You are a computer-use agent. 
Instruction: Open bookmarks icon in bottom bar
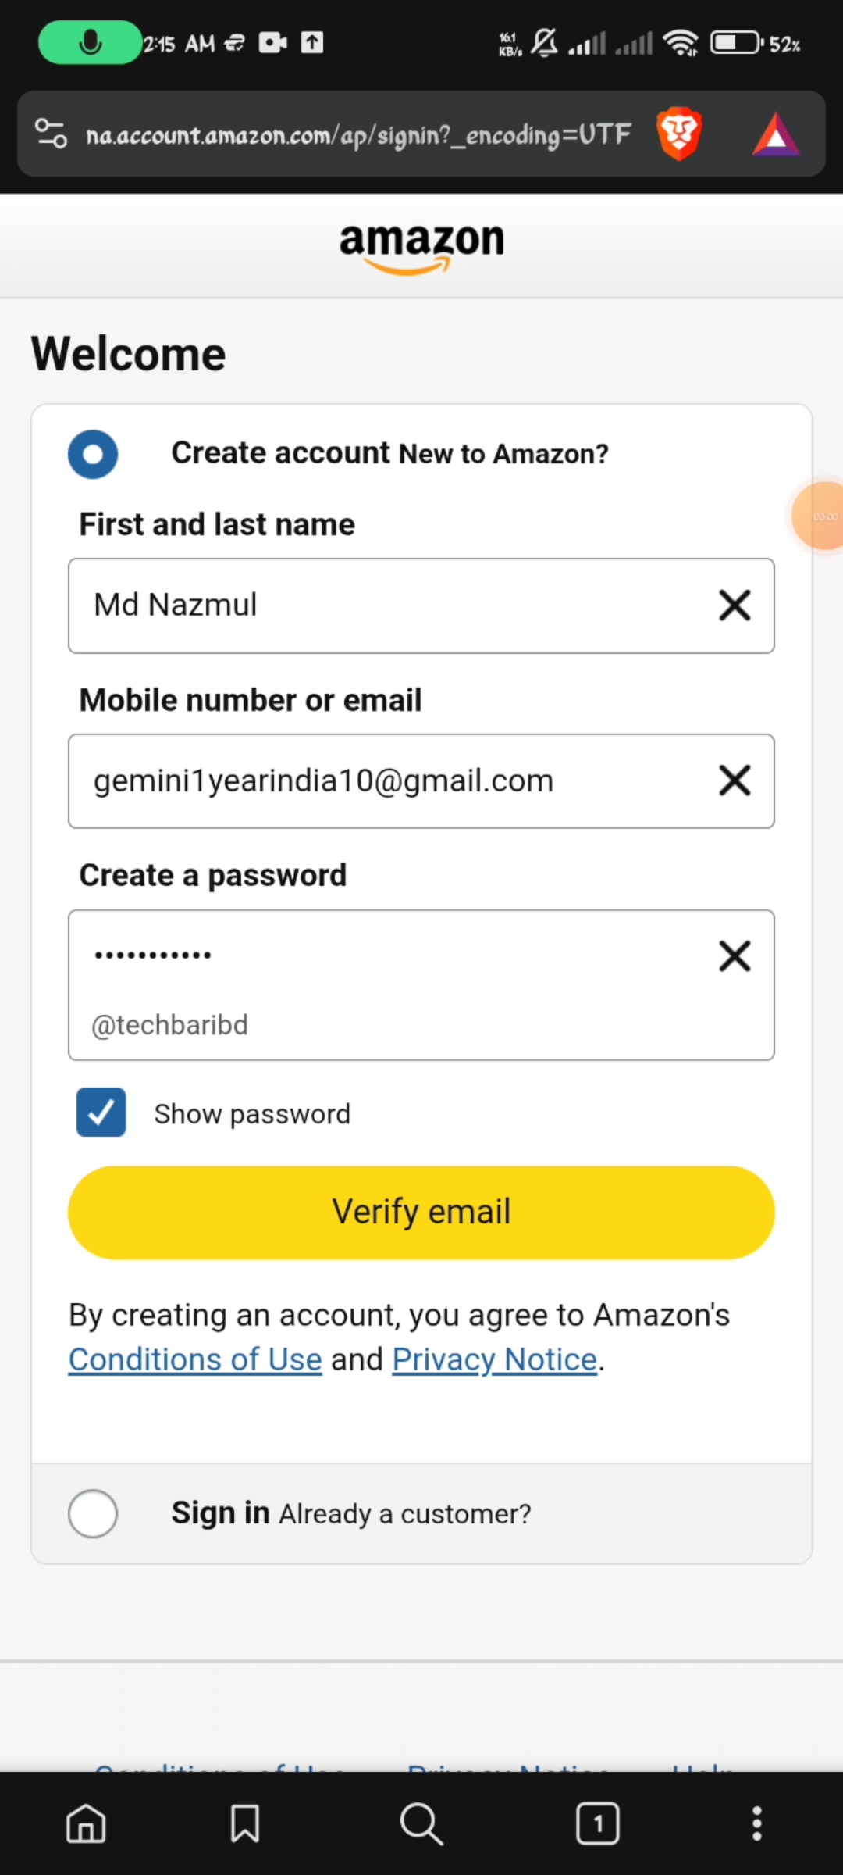click(x=245, y=1823)
